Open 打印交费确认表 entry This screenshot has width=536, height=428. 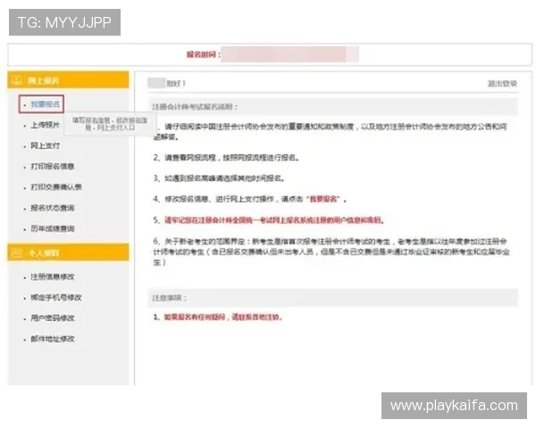(56, 187)
